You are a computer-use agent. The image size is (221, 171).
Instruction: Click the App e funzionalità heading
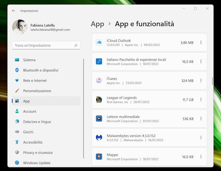click(145, 24)
